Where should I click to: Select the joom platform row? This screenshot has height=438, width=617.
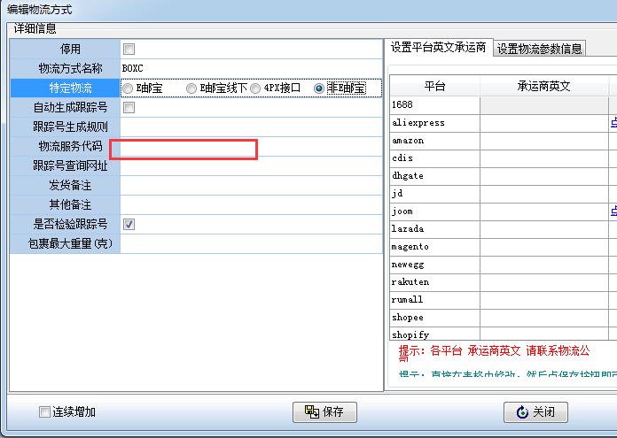tap(434, 211)
